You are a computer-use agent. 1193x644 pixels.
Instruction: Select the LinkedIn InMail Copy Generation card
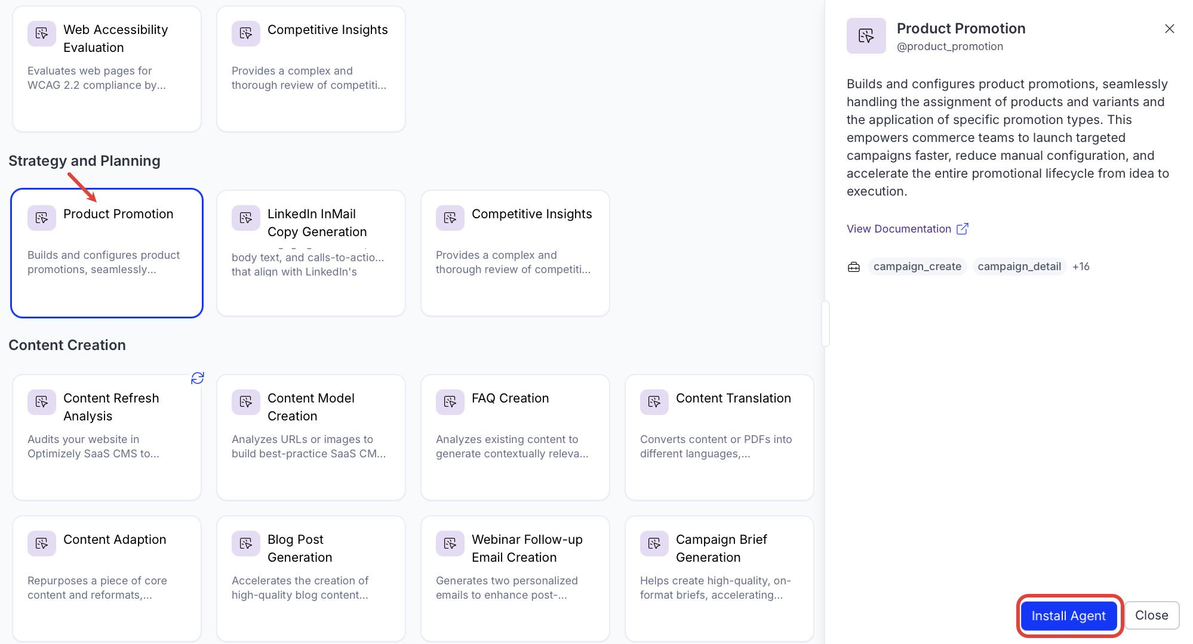(x=311, y=253)
